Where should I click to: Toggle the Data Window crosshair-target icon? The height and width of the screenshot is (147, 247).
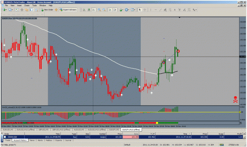click(22, 10)
